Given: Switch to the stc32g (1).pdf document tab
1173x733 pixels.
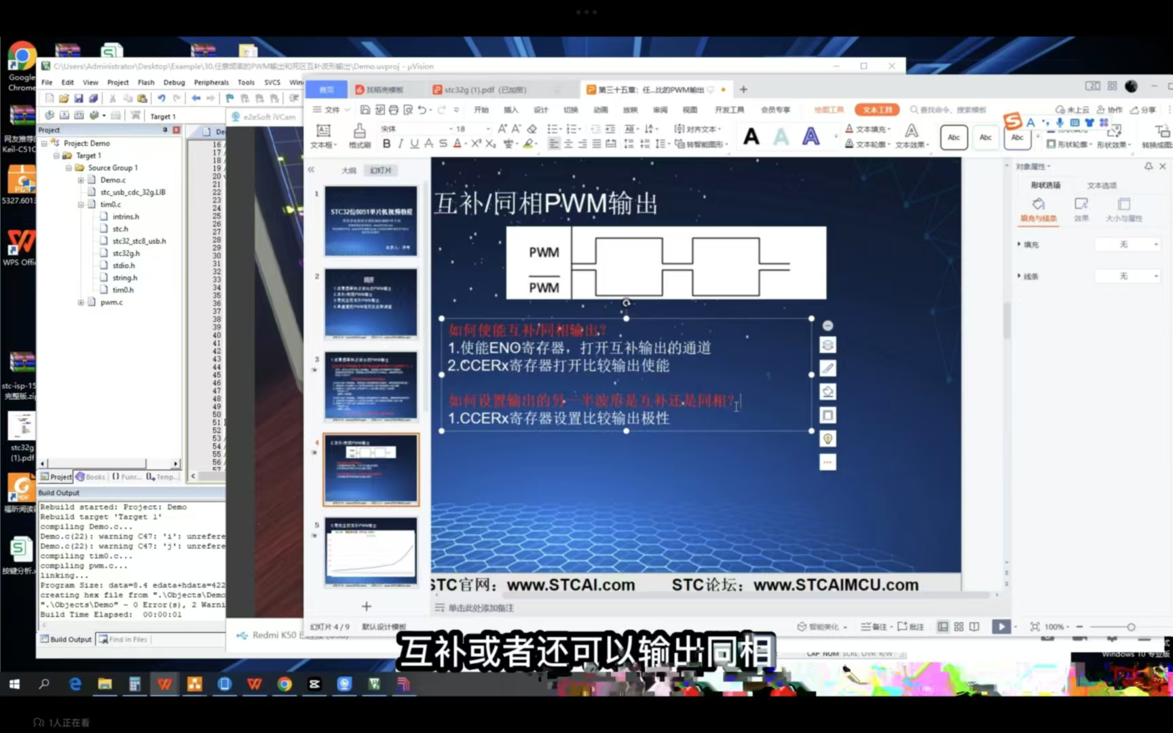Looking at the screenshot, I should [485, 90].
